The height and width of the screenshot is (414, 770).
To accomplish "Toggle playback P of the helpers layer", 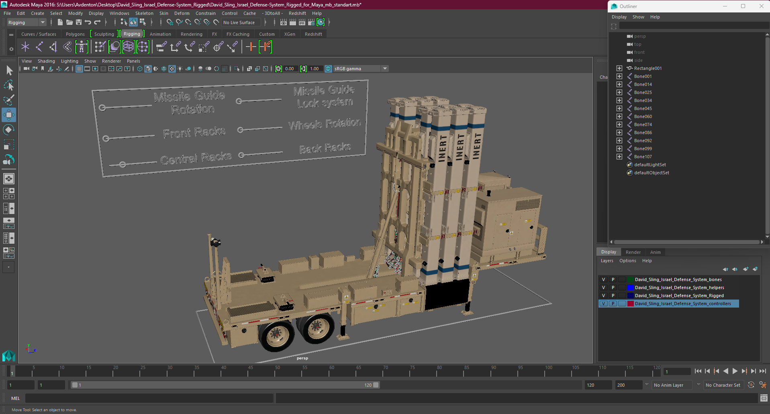I will pyautogui.click(x=613, y=288).
